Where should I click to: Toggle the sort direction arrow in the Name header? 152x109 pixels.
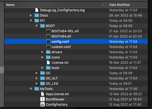(x=103, y=5)
